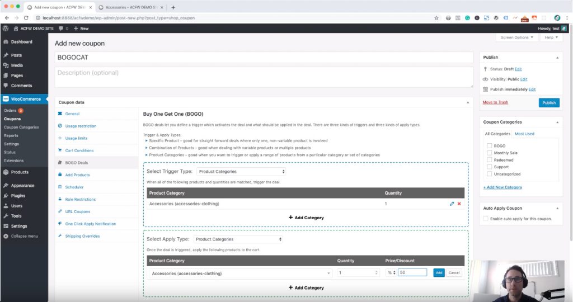Open Comments menu in sidebar
The image size is (573, 302).
coord(21,86)
